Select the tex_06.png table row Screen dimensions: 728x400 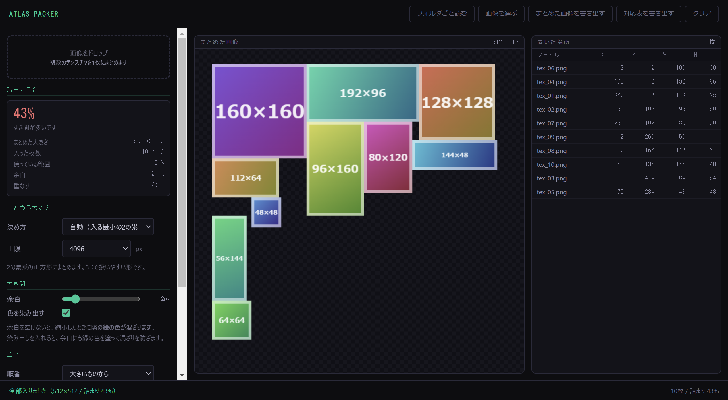pos(626,68)
